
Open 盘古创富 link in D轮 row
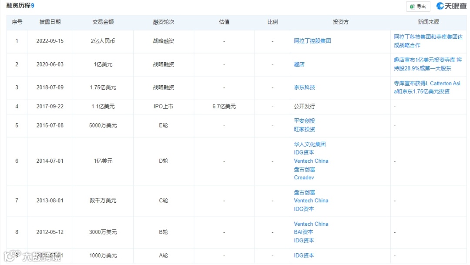[305, 169]
